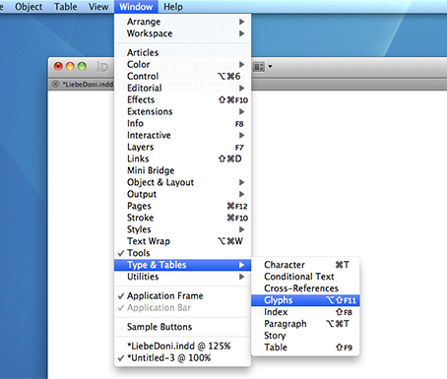This screenshot has height=379, width=447.
Task: Toggle the Tools panel checkmark
Action: click(x=182, y=253)
